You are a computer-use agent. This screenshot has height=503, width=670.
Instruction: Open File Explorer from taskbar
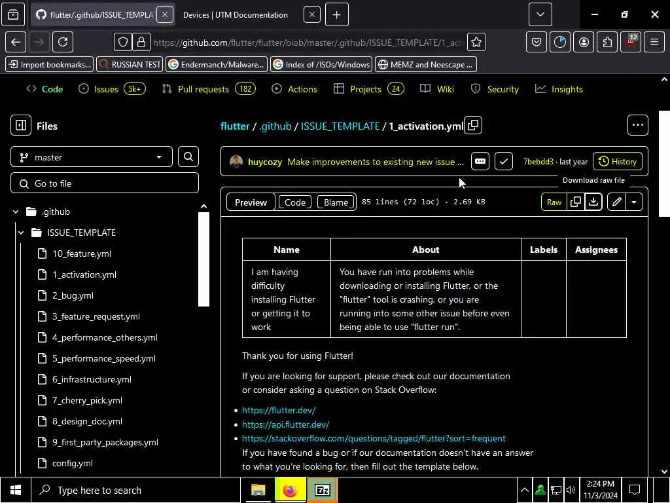tap(258, 490)
